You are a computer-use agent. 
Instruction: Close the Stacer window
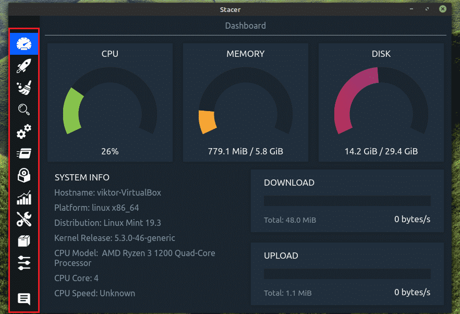pos(442,9)
